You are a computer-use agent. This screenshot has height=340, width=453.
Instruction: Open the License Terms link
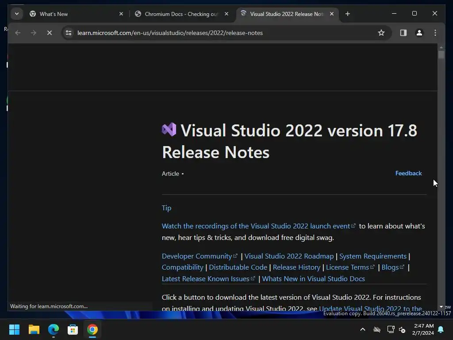[x=350, y=267]
